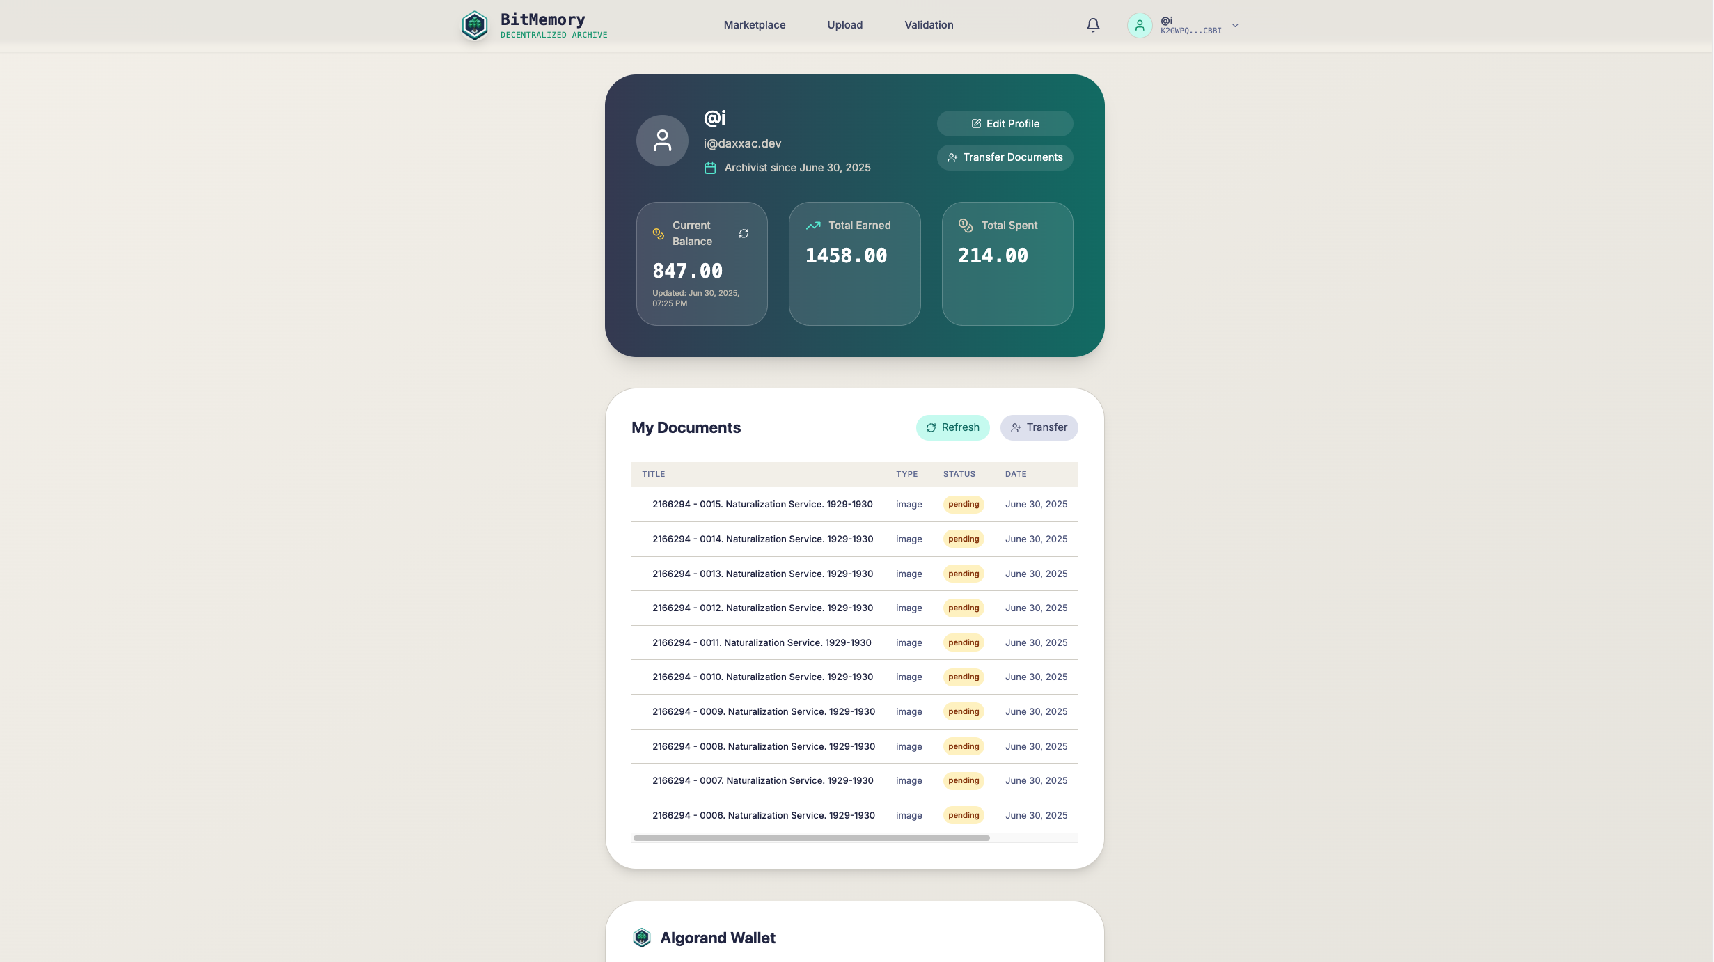
Task: Open the Marketplace nav item
Action: coord(754,25)
